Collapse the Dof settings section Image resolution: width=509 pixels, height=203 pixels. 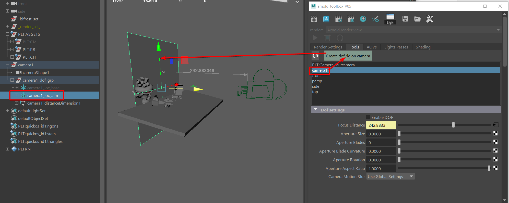[315, 110]
